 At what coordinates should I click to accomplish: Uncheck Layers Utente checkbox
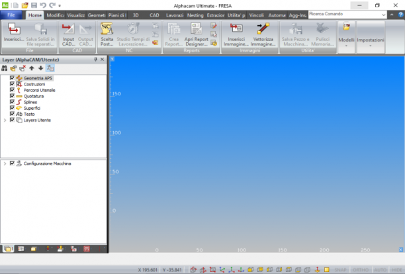(x=12, y=120)
